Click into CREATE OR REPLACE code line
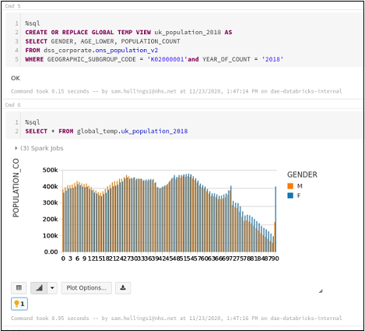Screen dimensions: 365x331 pyautogui.click(x=128, y=33)
